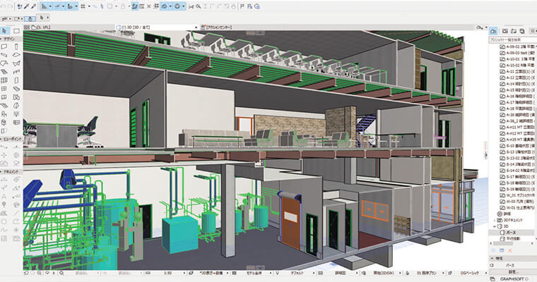Click the Layout Book icon in Navigator
Screen dimensions: 537x282
coord(514,32)
